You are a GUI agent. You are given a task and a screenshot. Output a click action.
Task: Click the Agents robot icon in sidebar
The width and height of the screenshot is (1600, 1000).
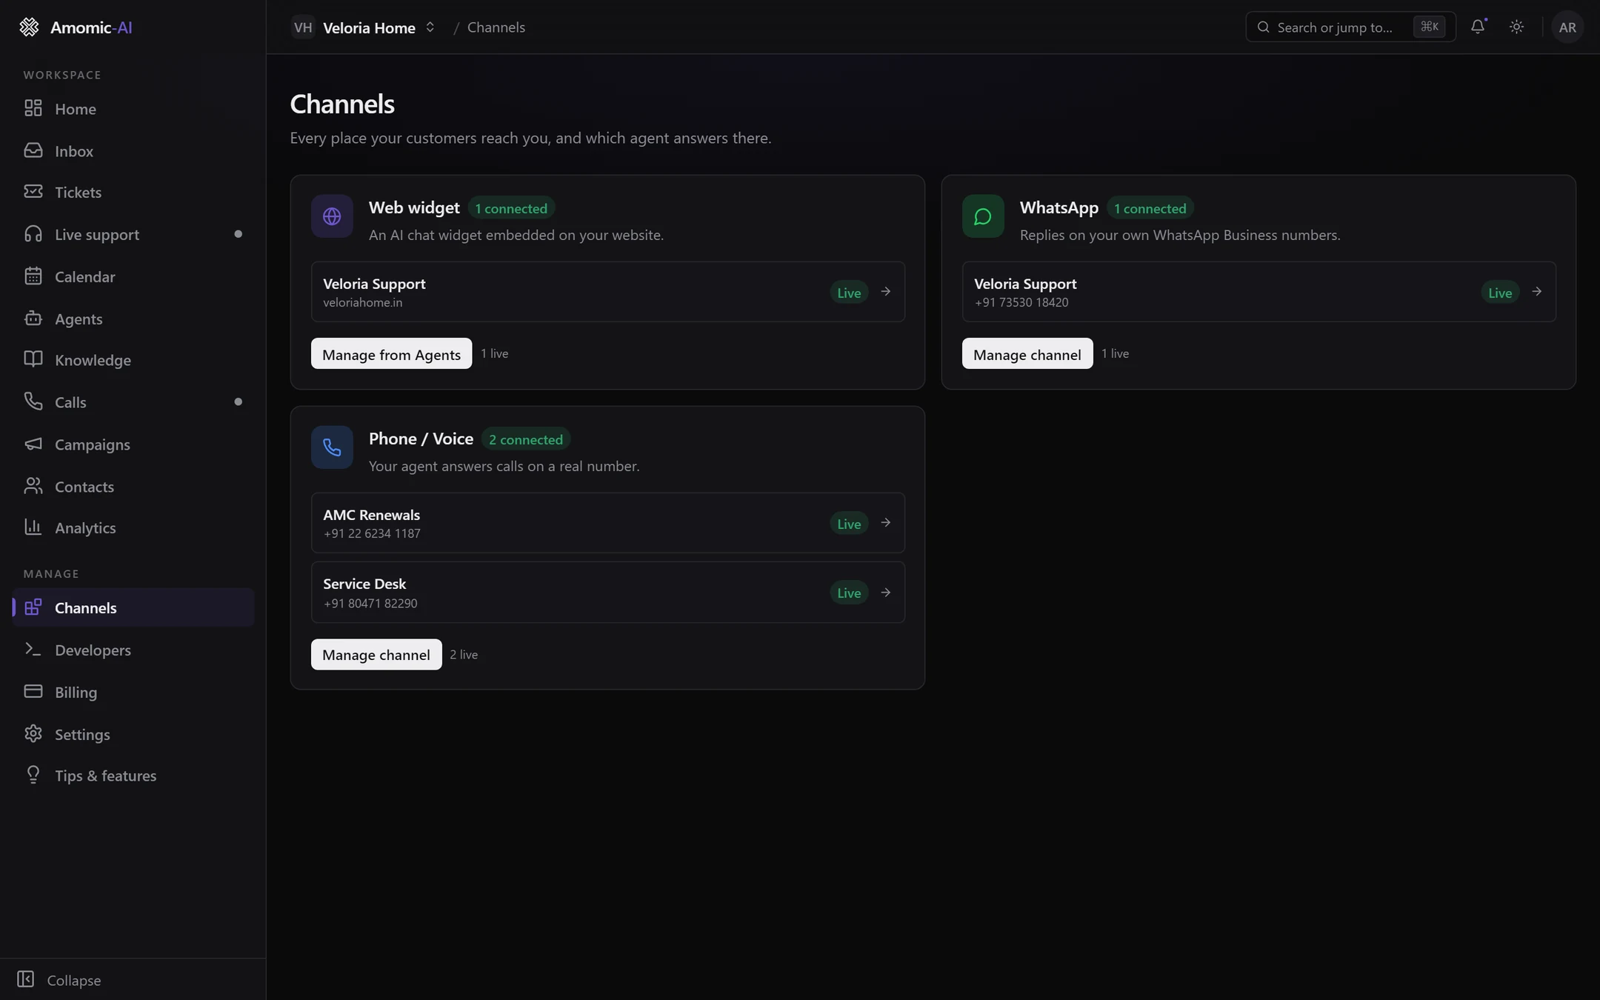coord(33,319)
